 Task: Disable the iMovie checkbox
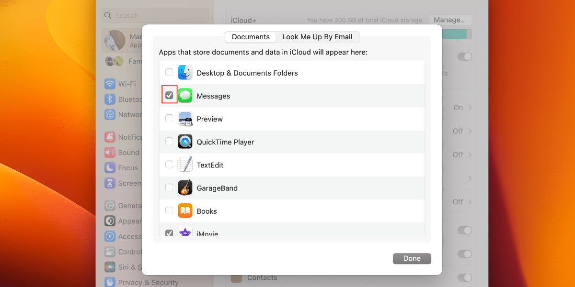click(x=169, y=233)
